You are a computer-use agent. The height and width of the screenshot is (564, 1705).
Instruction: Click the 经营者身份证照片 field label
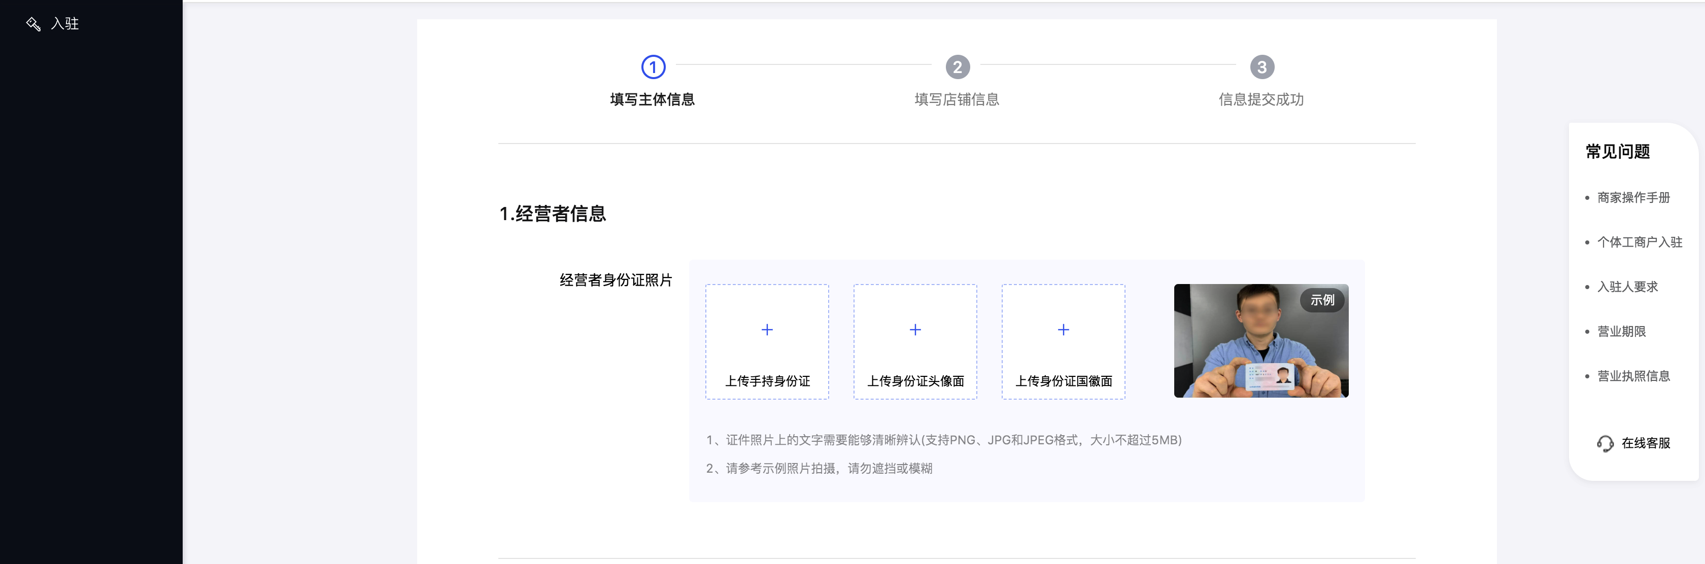(x=616, y=280)
